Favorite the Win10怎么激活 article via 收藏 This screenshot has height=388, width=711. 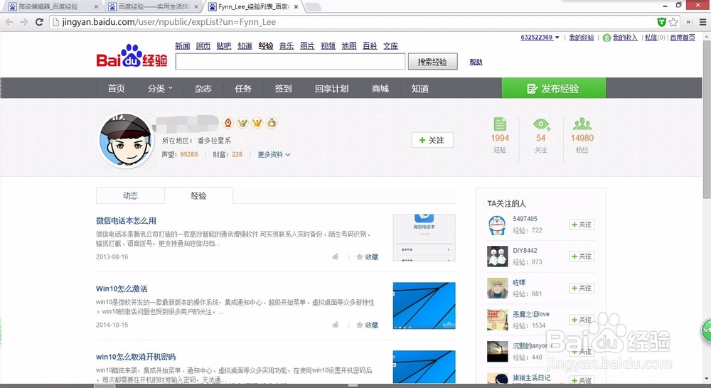click(368, 325)
